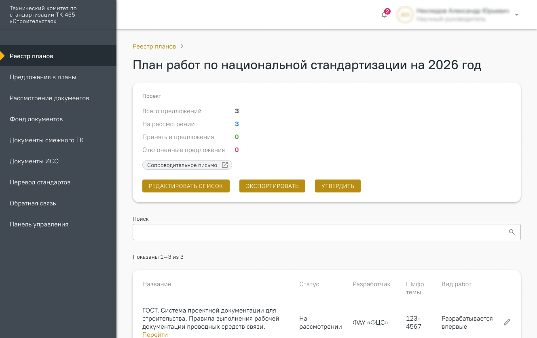Open the Обратная связь section
This screenshot has width=537, height=338.
point(33,203)
